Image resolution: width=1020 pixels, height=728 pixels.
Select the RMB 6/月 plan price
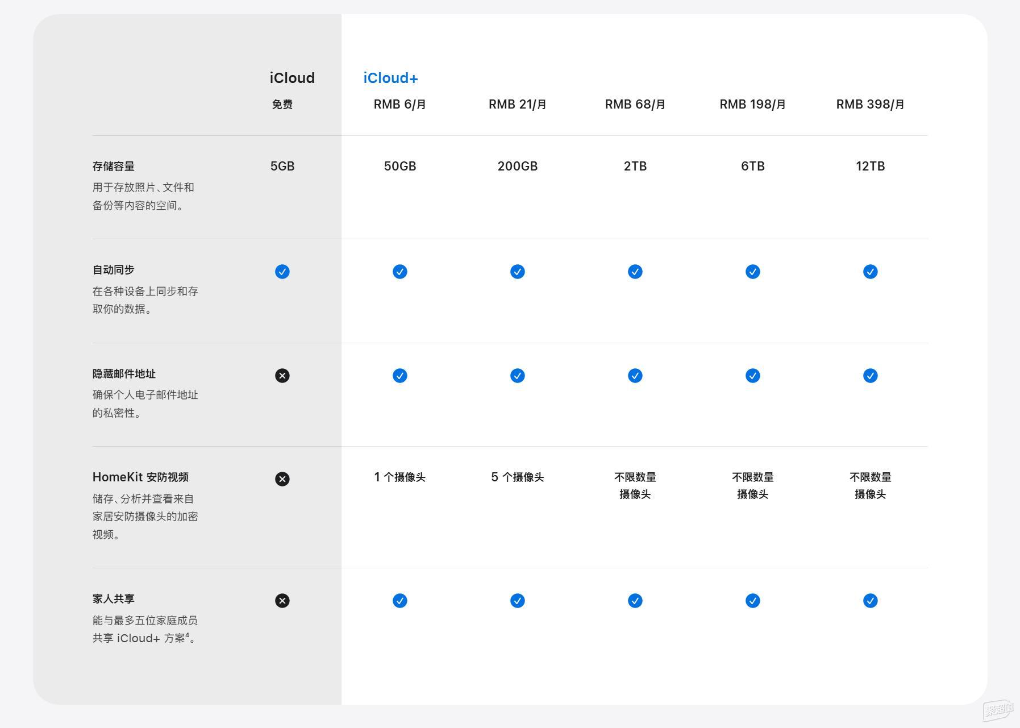(400, 104)
